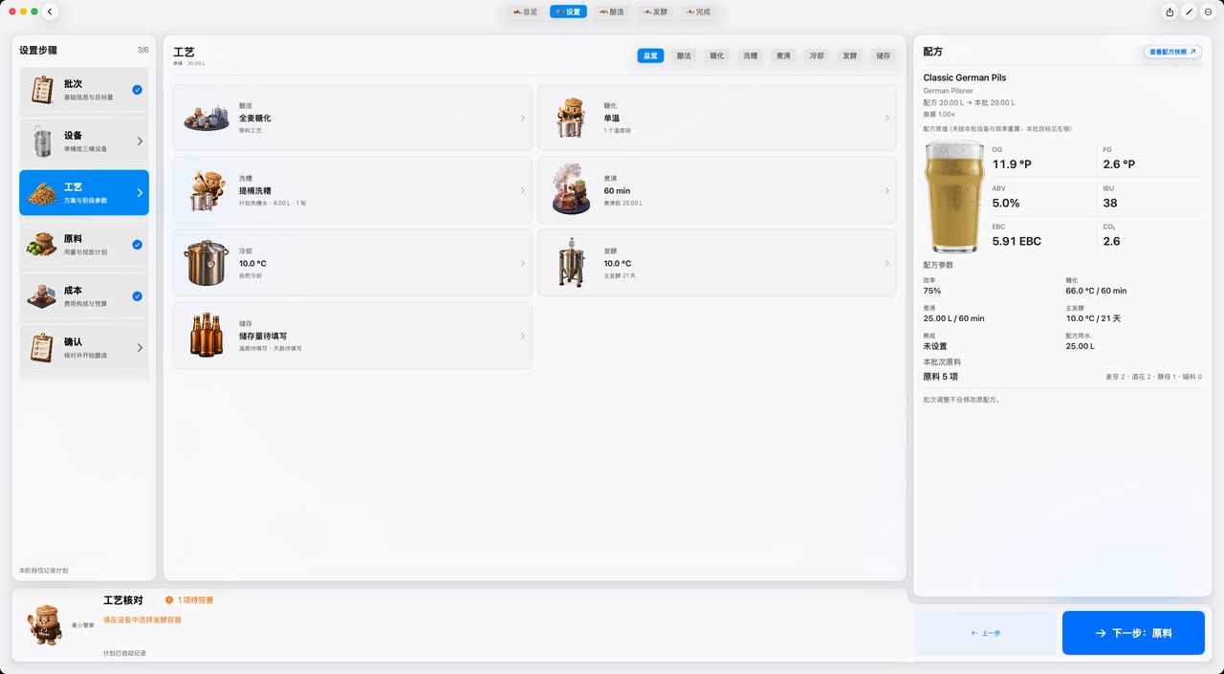Screen dimensions: 1224x674
Task: Select the 工艺 step in sidebar
Action: coord(84,193)
